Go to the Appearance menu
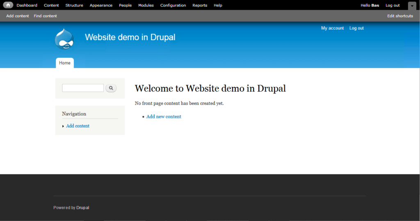Viewport: 420px width, 221px height. [x=101, y=5]
